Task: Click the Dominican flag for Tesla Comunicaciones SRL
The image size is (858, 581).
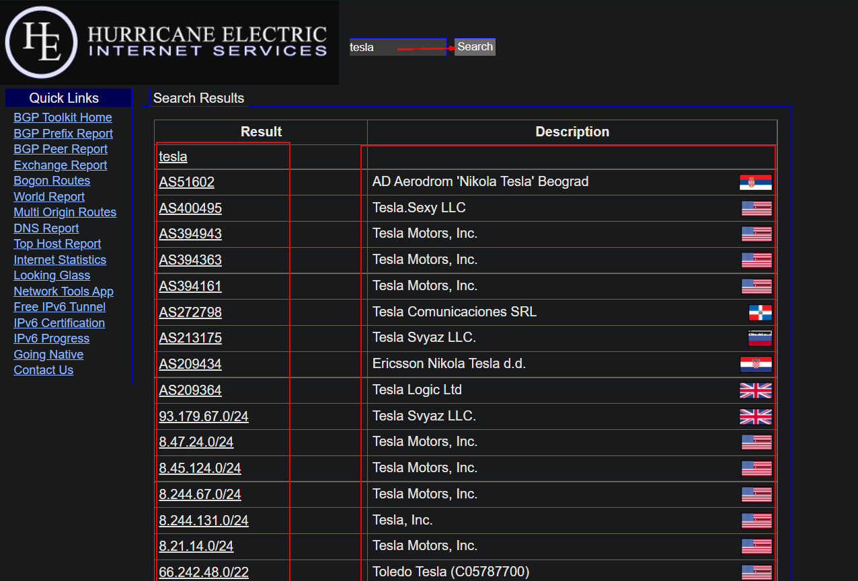Action: (x=760, y=312)
